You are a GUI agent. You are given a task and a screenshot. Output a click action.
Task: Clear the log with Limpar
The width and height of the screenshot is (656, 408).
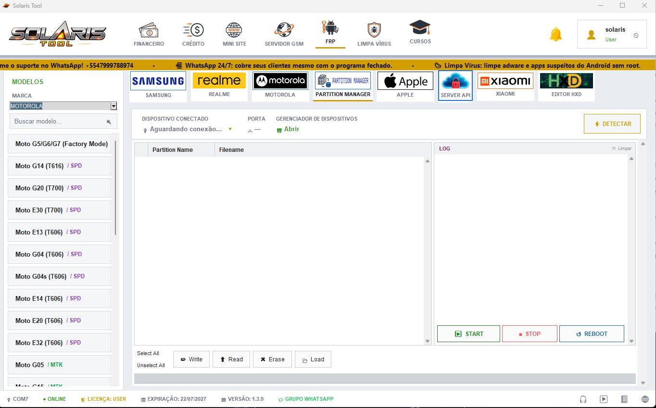coord(622,148)
